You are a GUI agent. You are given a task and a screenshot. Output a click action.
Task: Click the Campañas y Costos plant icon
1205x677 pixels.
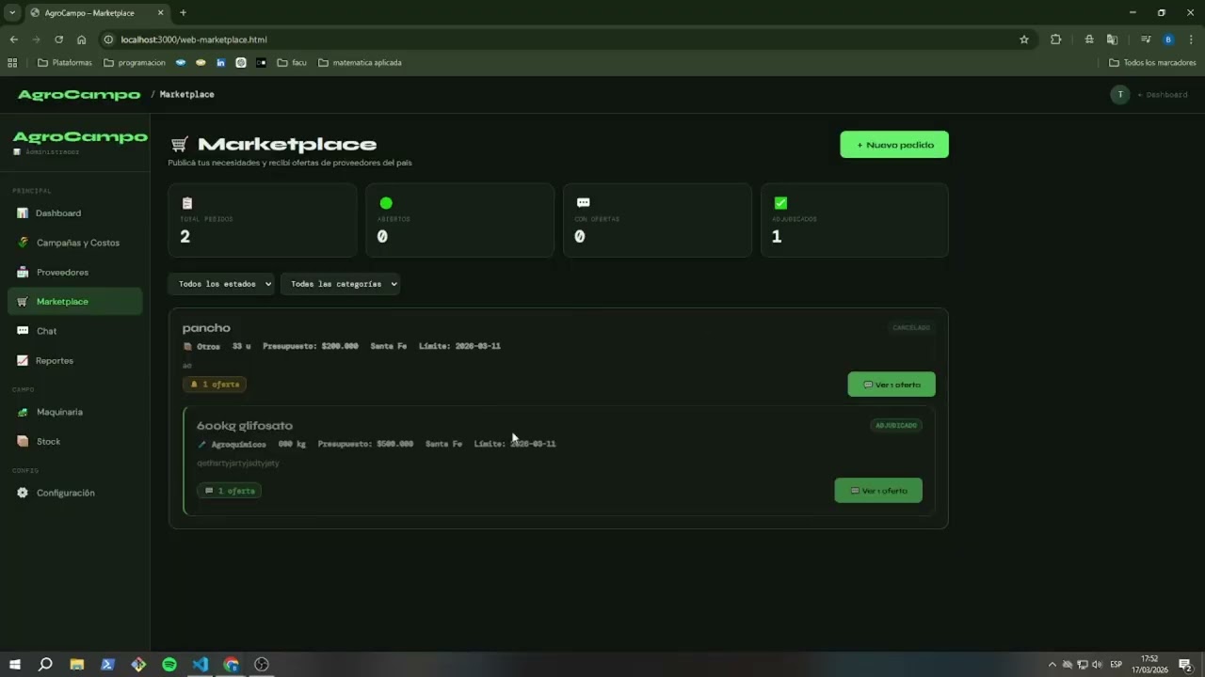[23, 243]
